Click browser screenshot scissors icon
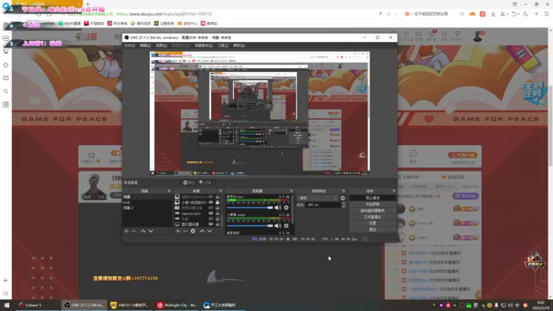 [503, 14]
